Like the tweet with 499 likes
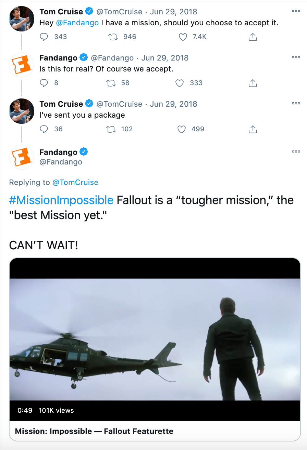Image resolution: width=307 pixels, height=450 pixels. tap(181, 129)
